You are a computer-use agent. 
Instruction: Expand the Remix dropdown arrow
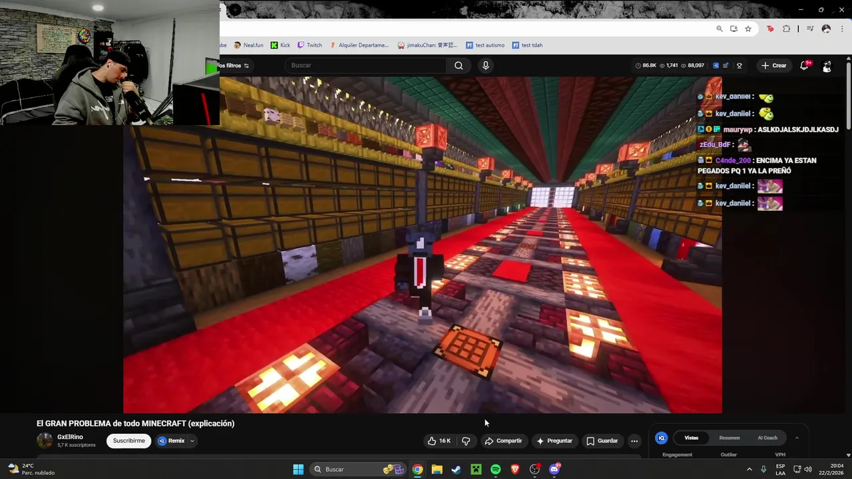[x=192, y=440]
